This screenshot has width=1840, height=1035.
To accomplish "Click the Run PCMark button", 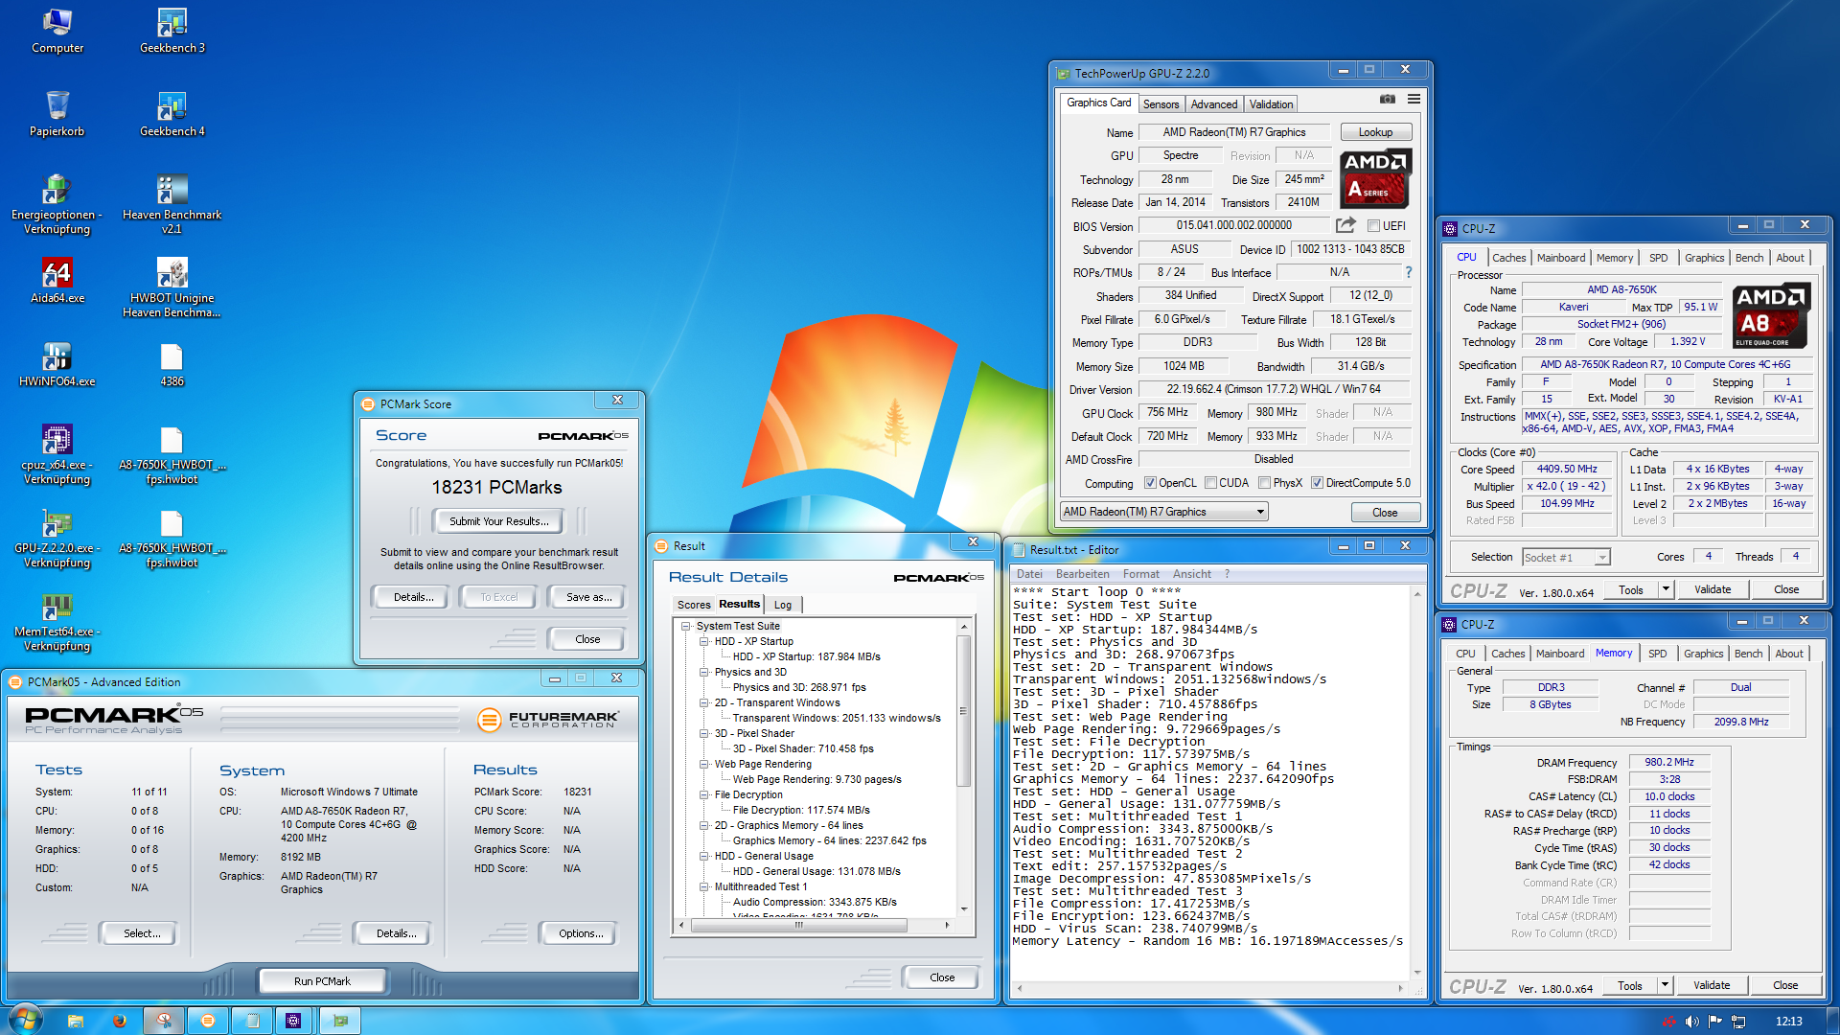I will pos(322,981).
